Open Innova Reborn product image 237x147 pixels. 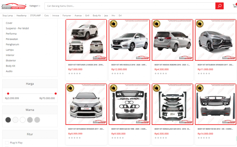[172, 40]
